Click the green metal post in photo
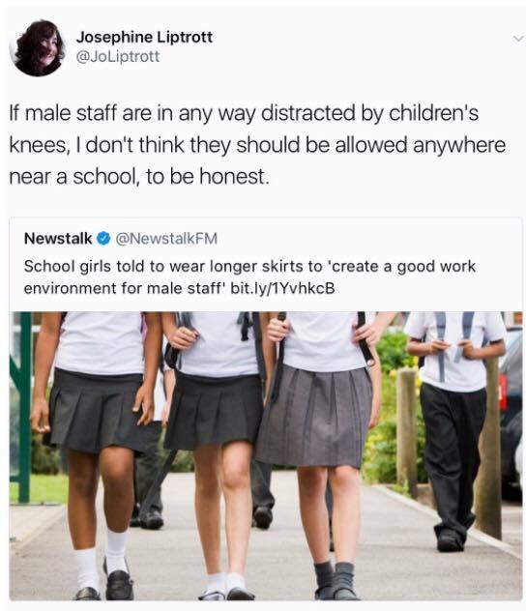 click(x=23, y=407)
